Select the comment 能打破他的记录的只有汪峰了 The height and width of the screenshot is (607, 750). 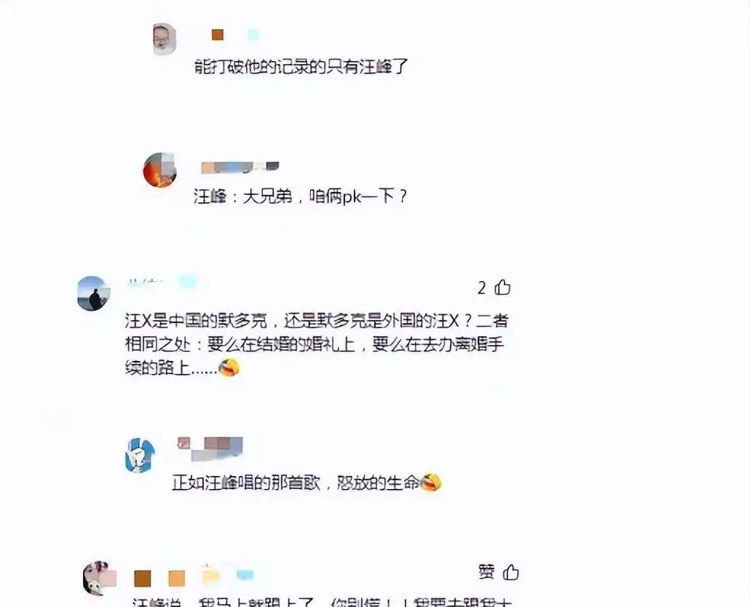[x=301, y=66]
